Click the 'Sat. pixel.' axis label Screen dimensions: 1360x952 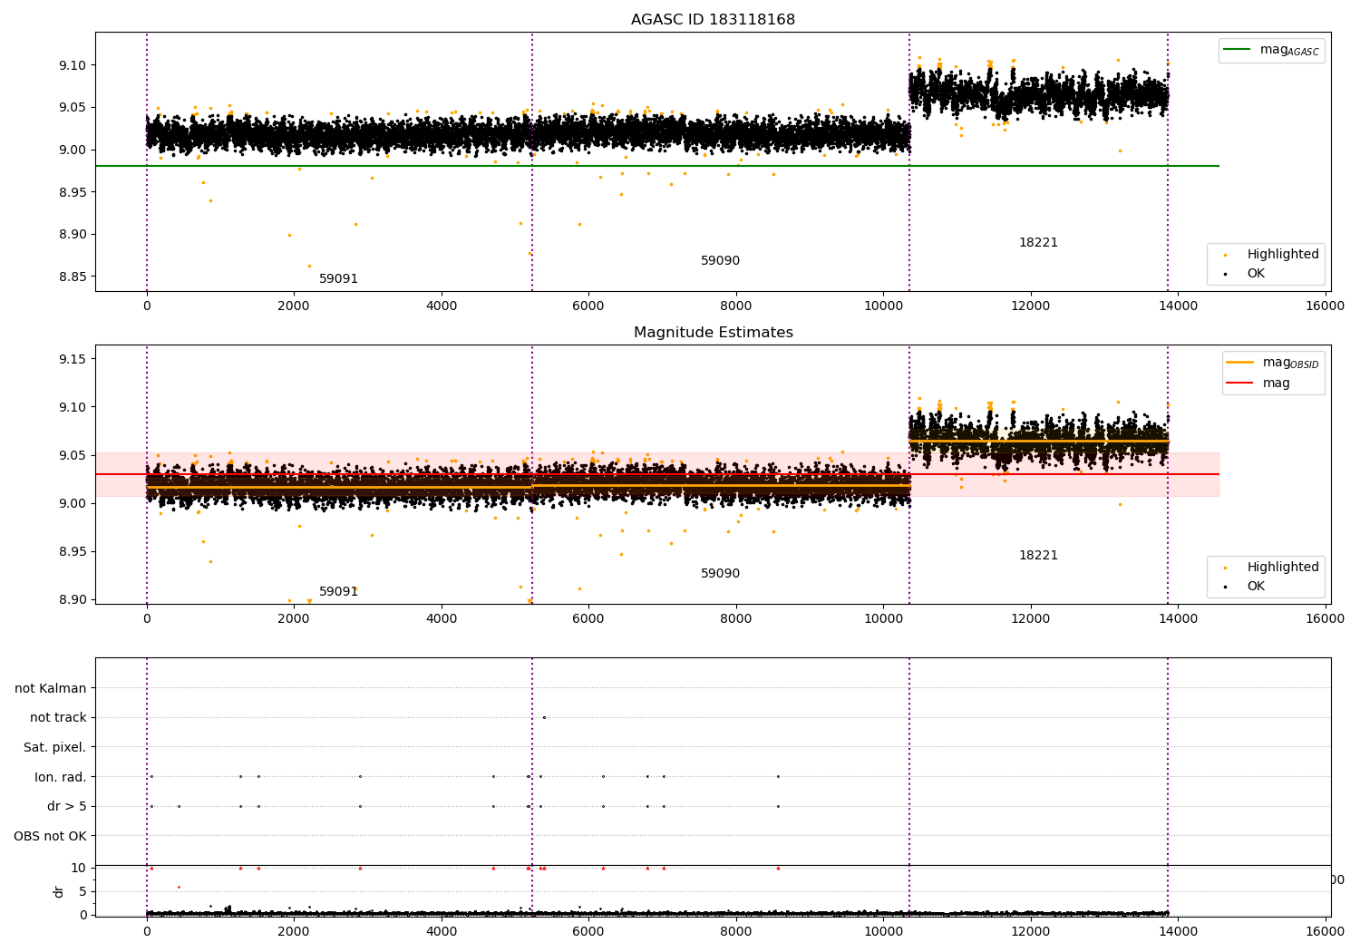tap(55, 748)
